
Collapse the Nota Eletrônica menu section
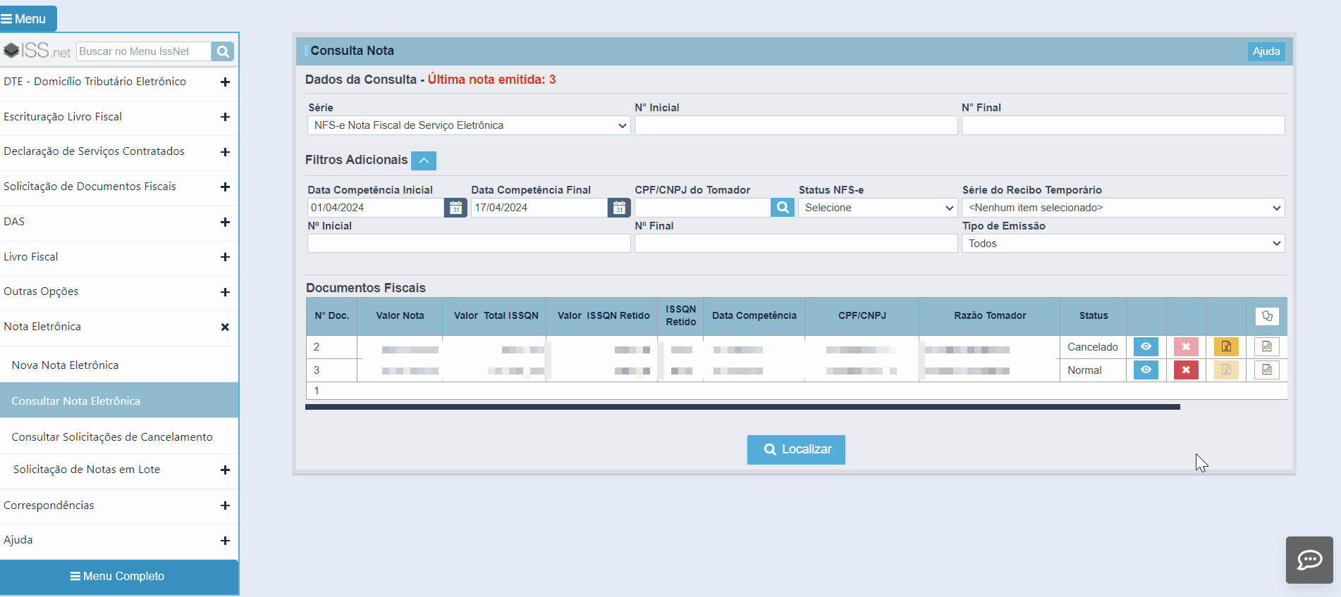225,327
